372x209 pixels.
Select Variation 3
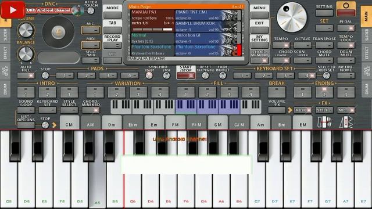[138, 92]
